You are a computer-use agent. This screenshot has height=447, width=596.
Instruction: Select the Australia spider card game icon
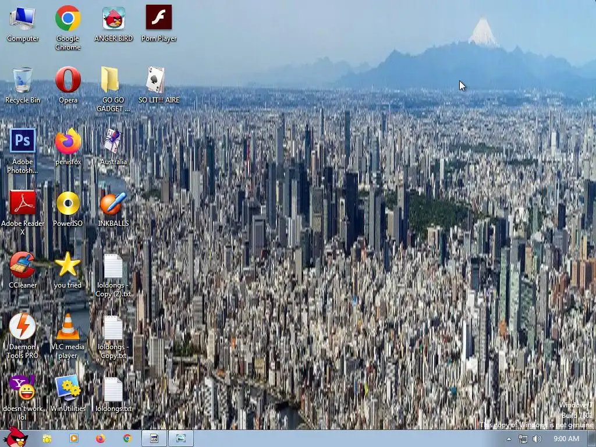point(113,147)
